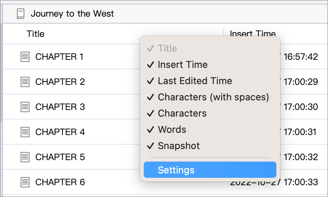Select the CHAPTER 3 row title

pyautogui.click(x=60, y=107)
